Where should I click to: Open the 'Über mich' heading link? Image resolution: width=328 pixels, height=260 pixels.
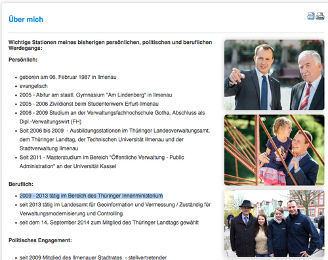tap(26, 19)
